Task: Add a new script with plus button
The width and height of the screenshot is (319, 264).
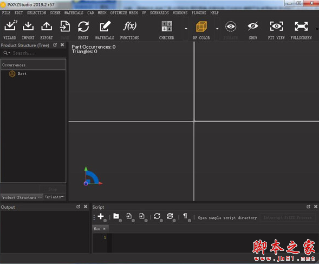Action: point(101,216)
